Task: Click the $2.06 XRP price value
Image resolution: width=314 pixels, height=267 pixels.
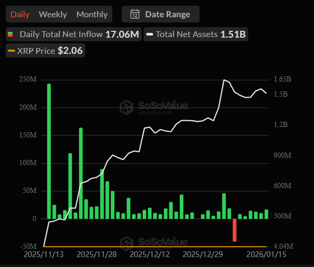Action: click(x=70, y=51)
